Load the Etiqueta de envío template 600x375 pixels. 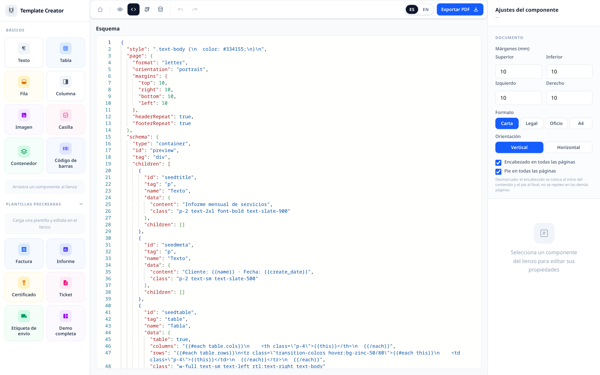coord(24,323)
